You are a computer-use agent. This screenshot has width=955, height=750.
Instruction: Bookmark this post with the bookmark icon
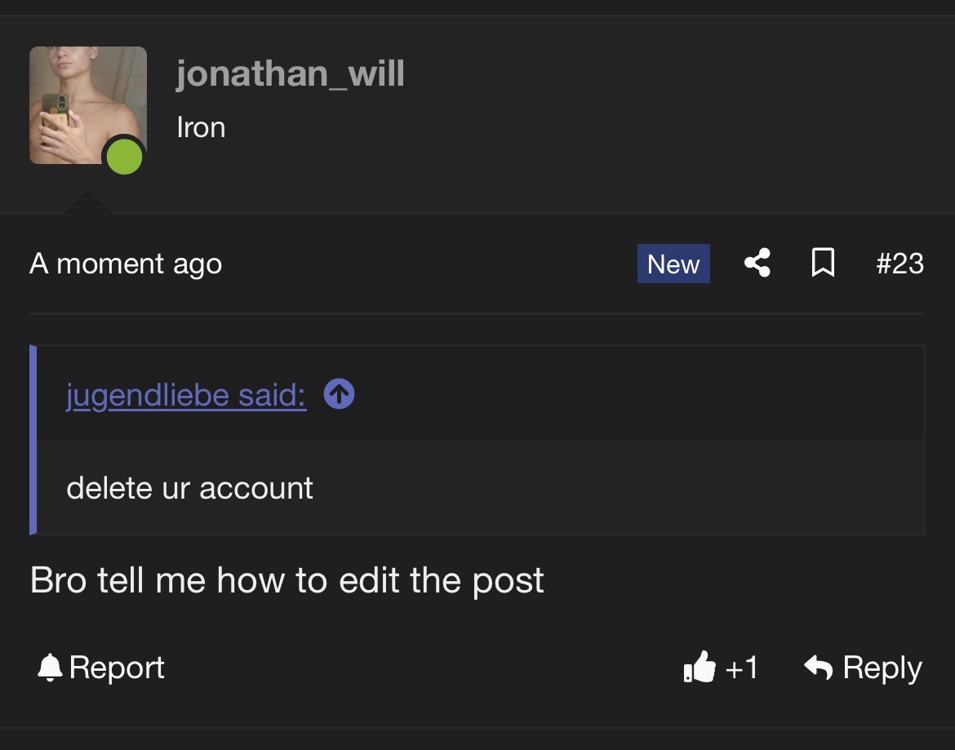tap(823, 263)
